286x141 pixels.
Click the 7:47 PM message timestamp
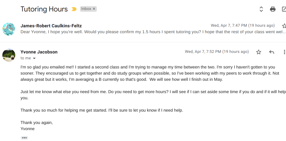tap(242, 26)
